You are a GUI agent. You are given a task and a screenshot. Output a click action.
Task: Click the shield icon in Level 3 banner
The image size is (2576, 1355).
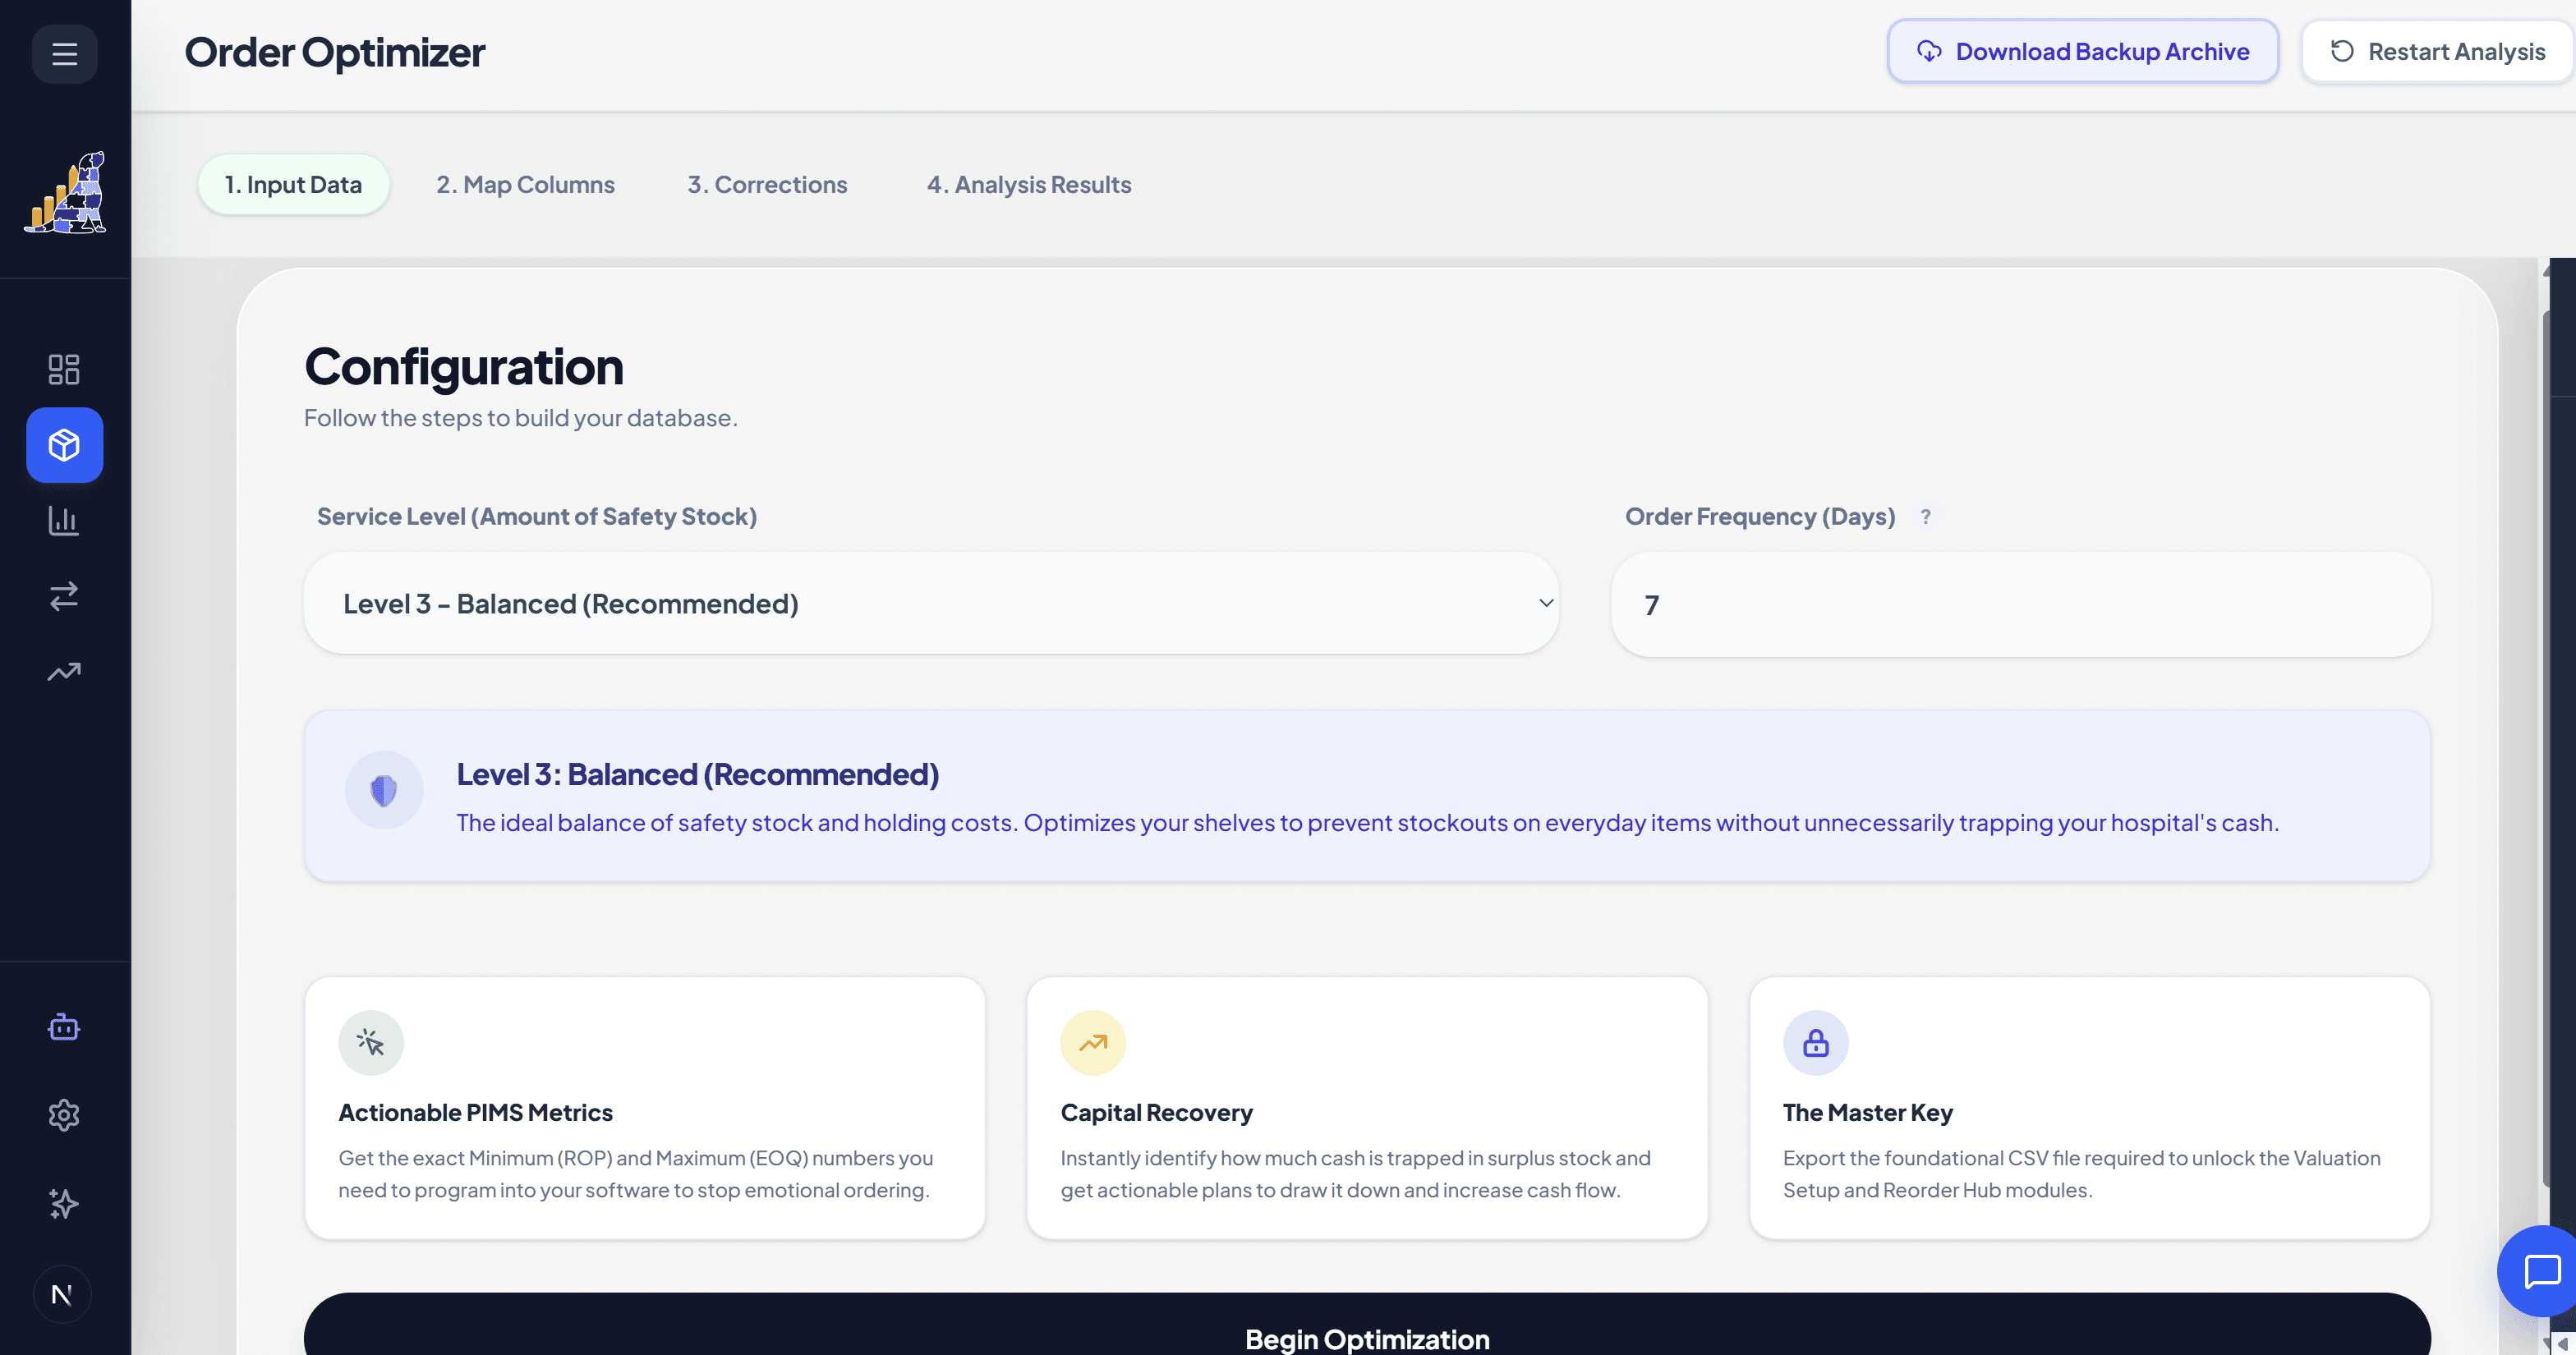click(x=384, y=790)
